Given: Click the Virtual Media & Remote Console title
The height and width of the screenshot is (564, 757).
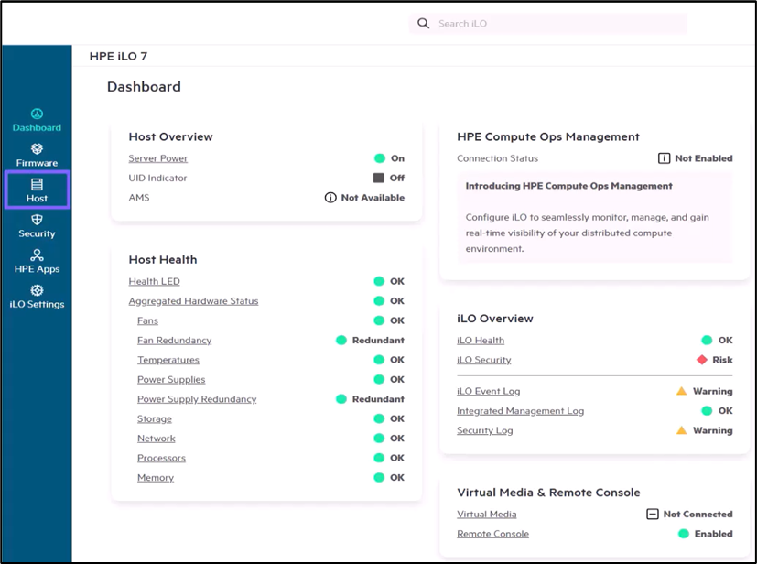Looking at the screenshot, I should [548, 493].
